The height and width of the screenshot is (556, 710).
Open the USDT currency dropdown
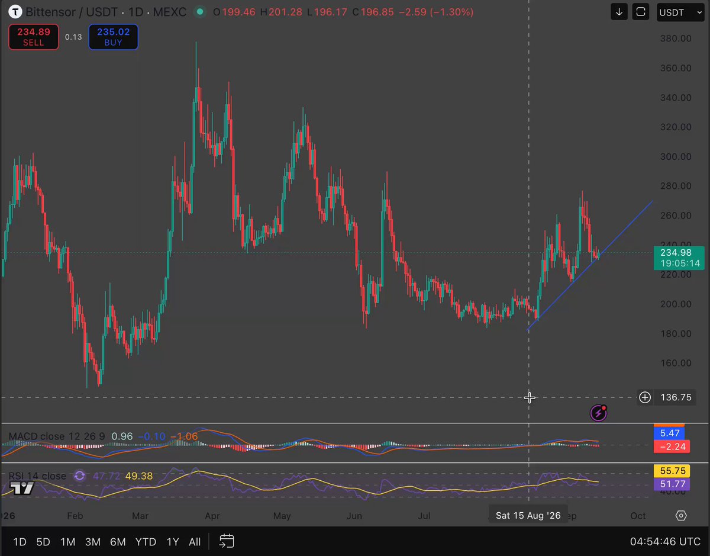(680, 12)
